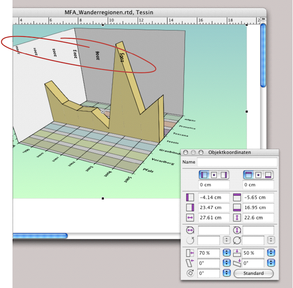The height and width of the screenshot is (288, 293).
Task: Click the left position field showing -4.14 cm
Action: [213, 197]
